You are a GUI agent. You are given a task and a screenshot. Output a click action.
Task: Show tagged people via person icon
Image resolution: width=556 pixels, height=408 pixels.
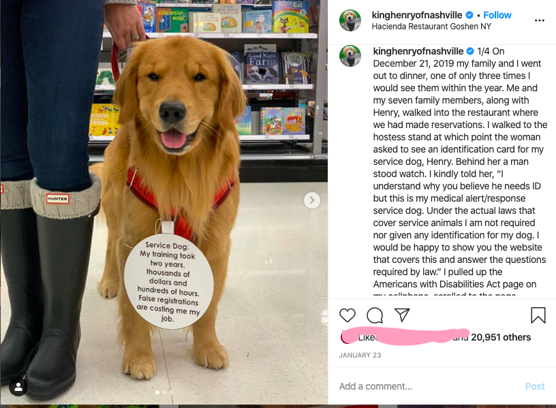[x=18, y=388]
